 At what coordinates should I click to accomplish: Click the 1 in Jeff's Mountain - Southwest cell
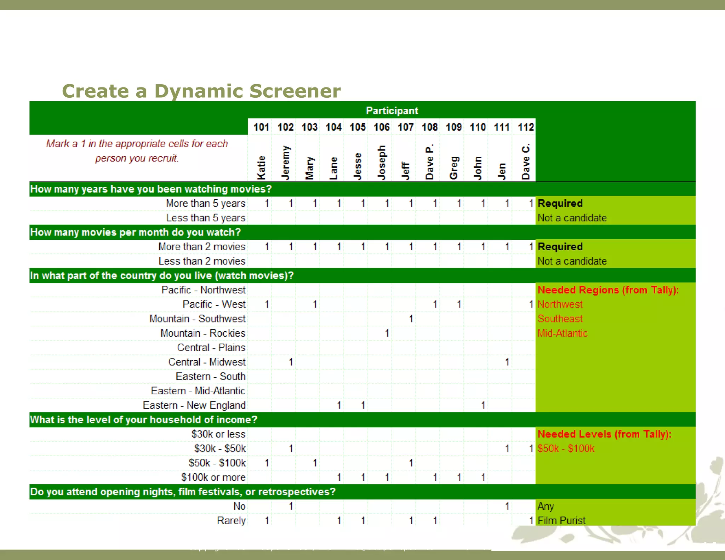411,319
